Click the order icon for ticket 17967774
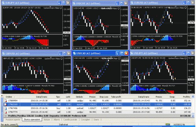The height and width of the screenshot is (127, 196). click(x=6, y=112)
